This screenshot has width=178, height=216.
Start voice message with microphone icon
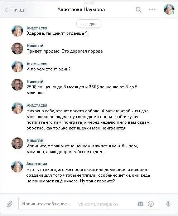tap(168, 204)
